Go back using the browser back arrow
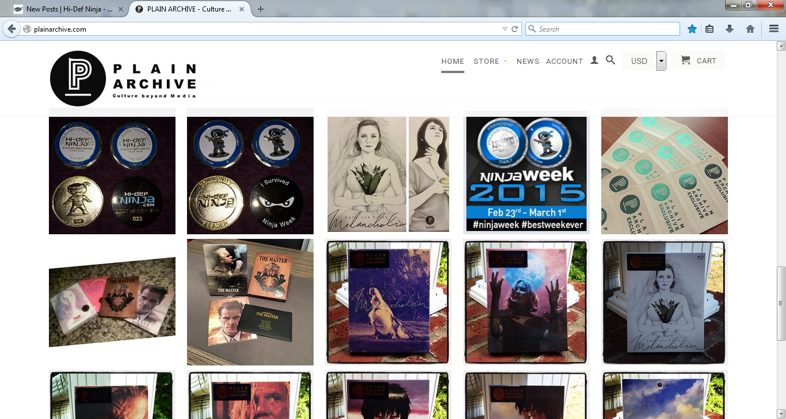The width and height of the screenshot is (786, 419). pos(12,29)
